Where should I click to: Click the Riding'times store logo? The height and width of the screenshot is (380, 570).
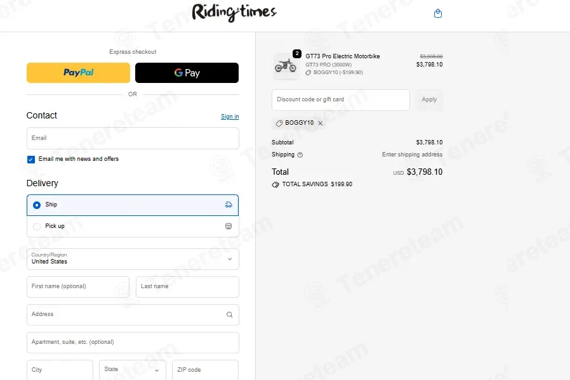234,12
